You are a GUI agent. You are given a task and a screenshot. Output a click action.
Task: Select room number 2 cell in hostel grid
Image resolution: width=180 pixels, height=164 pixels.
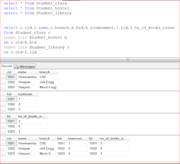tap(27, 104)
